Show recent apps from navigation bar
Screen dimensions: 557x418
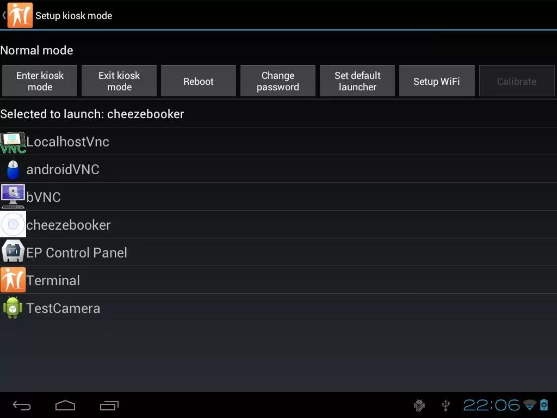pyautogui.click(x=109, y=405)
